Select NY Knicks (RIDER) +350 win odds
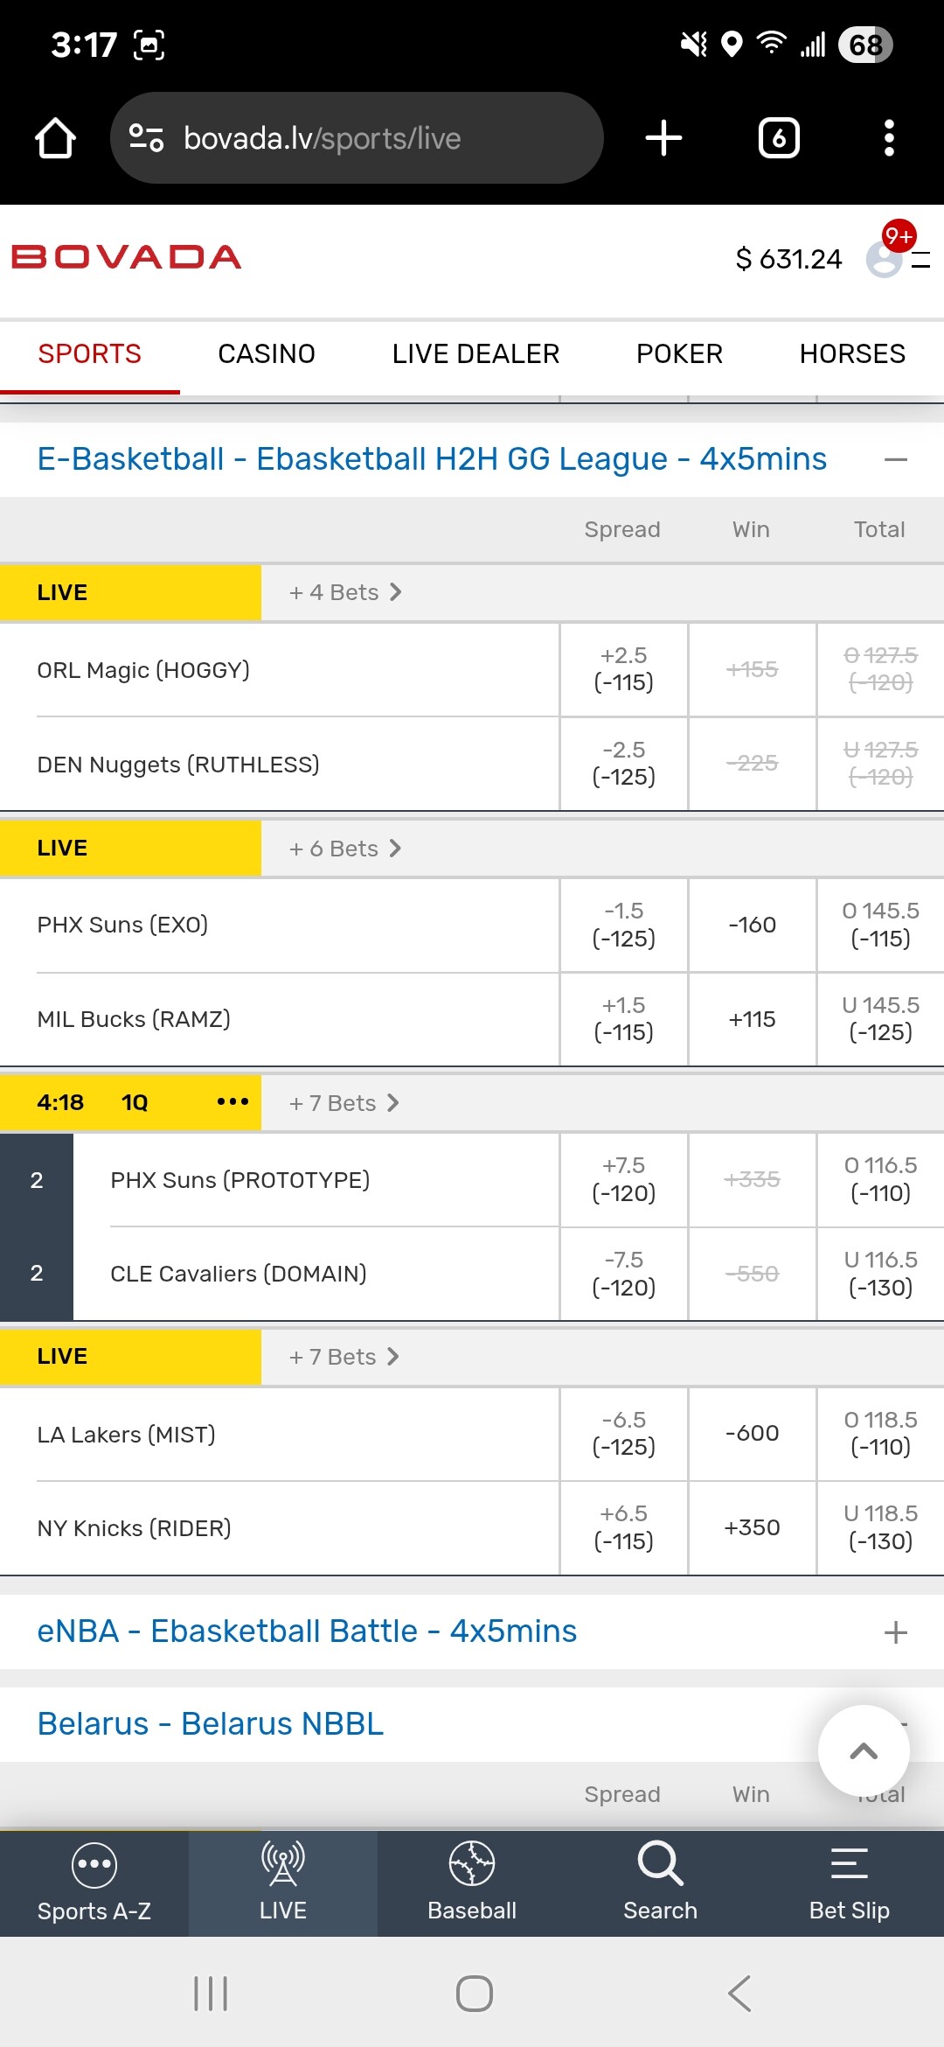 pos(752,1527)
